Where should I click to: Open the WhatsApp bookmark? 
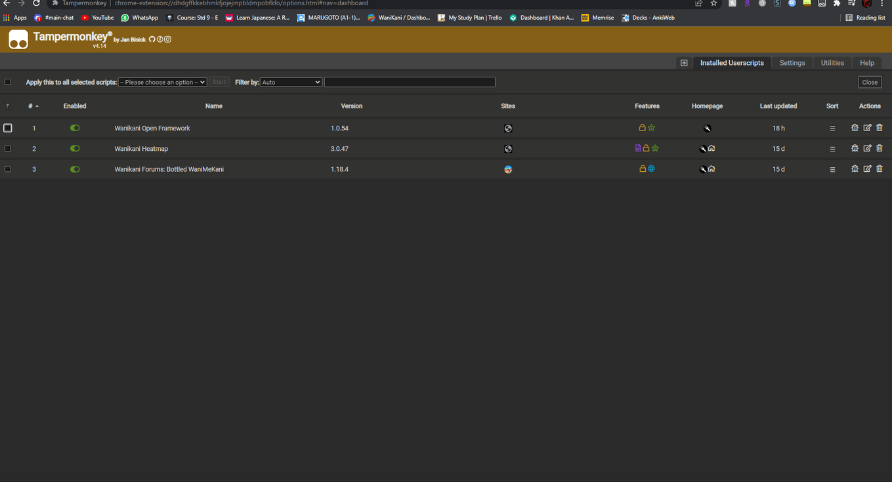coord(139,18)
